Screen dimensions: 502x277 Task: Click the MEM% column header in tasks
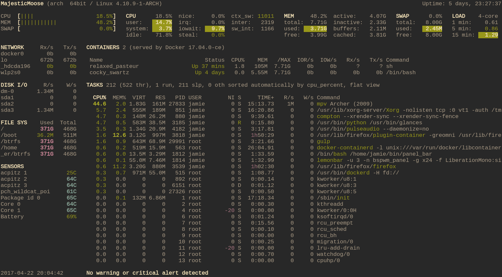[119, 98]
